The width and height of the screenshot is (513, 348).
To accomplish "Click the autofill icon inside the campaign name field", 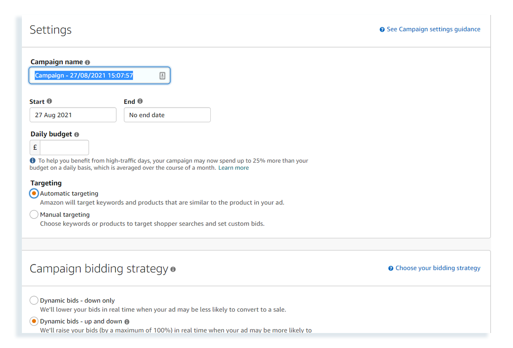I will tap(162, 76).
